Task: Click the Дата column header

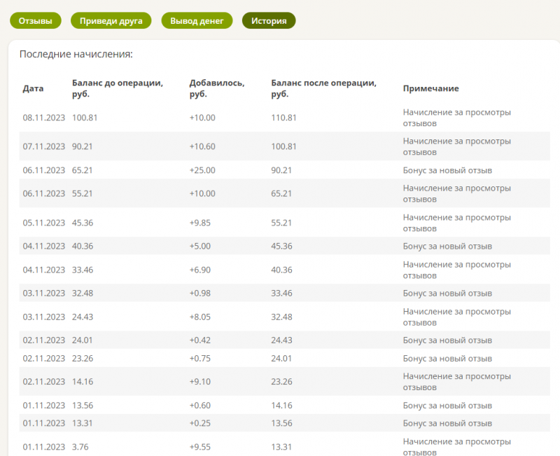Action: [33, 88]
